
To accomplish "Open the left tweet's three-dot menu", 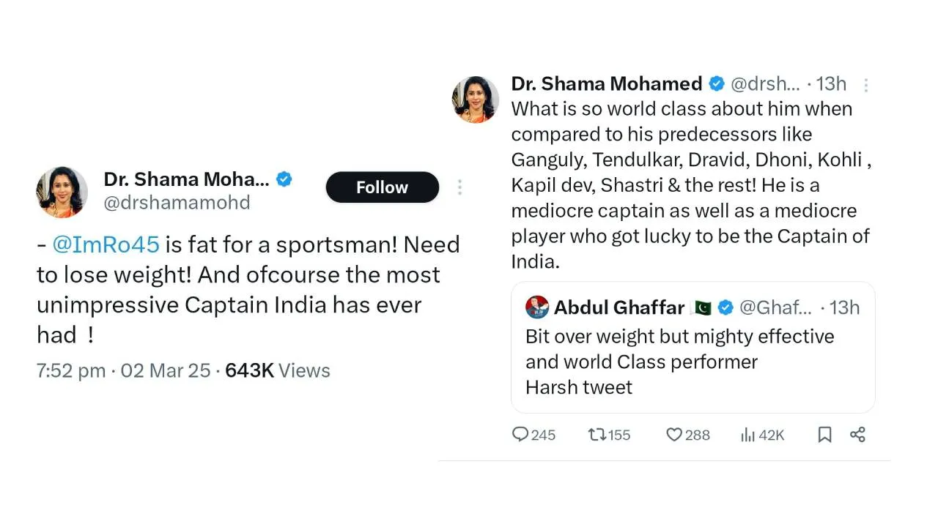I will (x=459, y=187).
